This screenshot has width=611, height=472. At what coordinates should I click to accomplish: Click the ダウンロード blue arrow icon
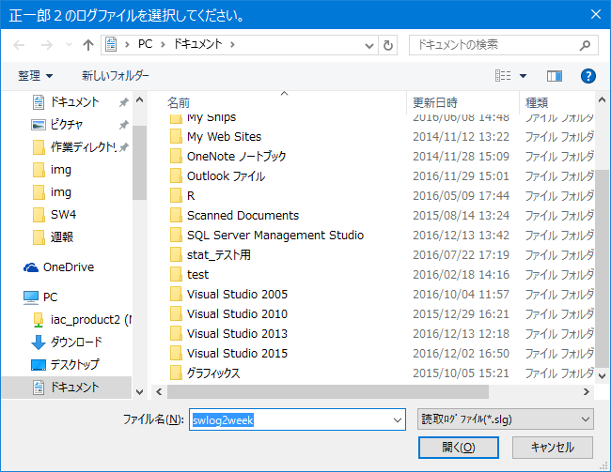point(39,343)
